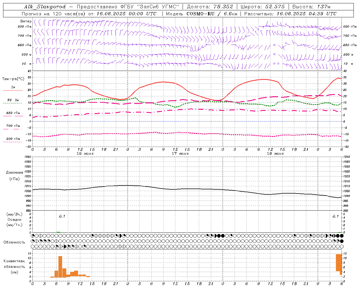Viewport: 358px width, 286px height.
Task: Click the left 0.1 precipitation value
Action: 62,216
